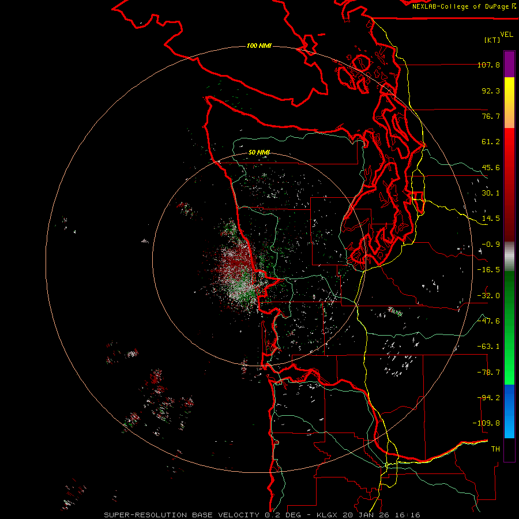Image resolution: width=519 pixels, height=519 pixels.
Task: Click the -47.6 velocity scale value
Action: click(488, 321)
